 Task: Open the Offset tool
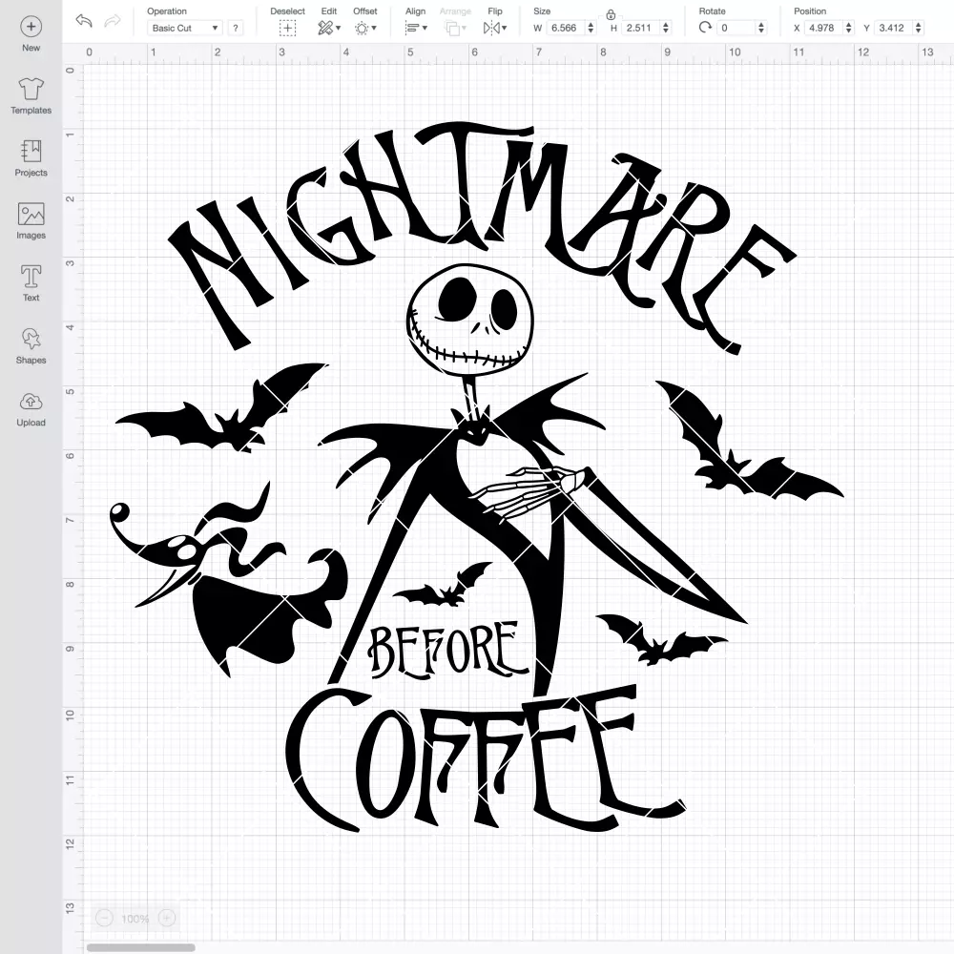(365, 28)
